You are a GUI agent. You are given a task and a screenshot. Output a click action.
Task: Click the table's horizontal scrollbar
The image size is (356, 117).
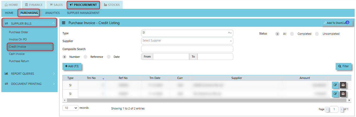207,100
